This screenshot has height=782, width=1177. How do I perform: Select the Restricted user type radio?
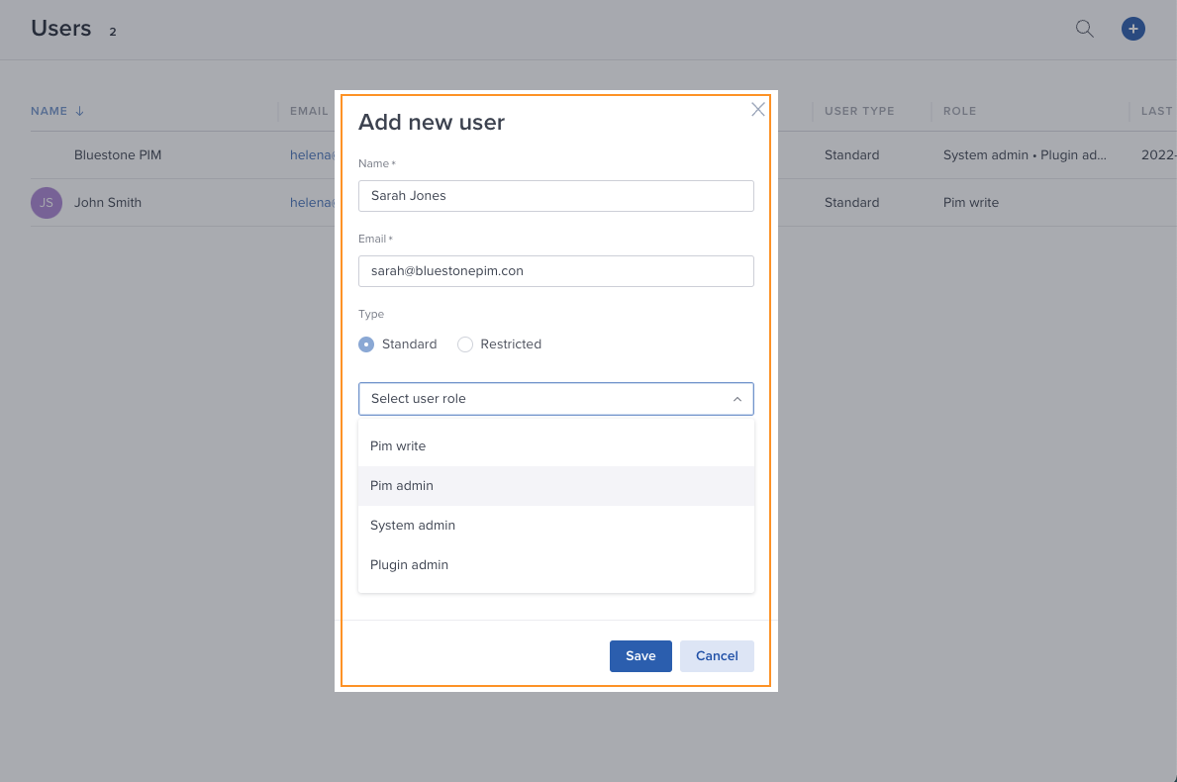[465, 344]
